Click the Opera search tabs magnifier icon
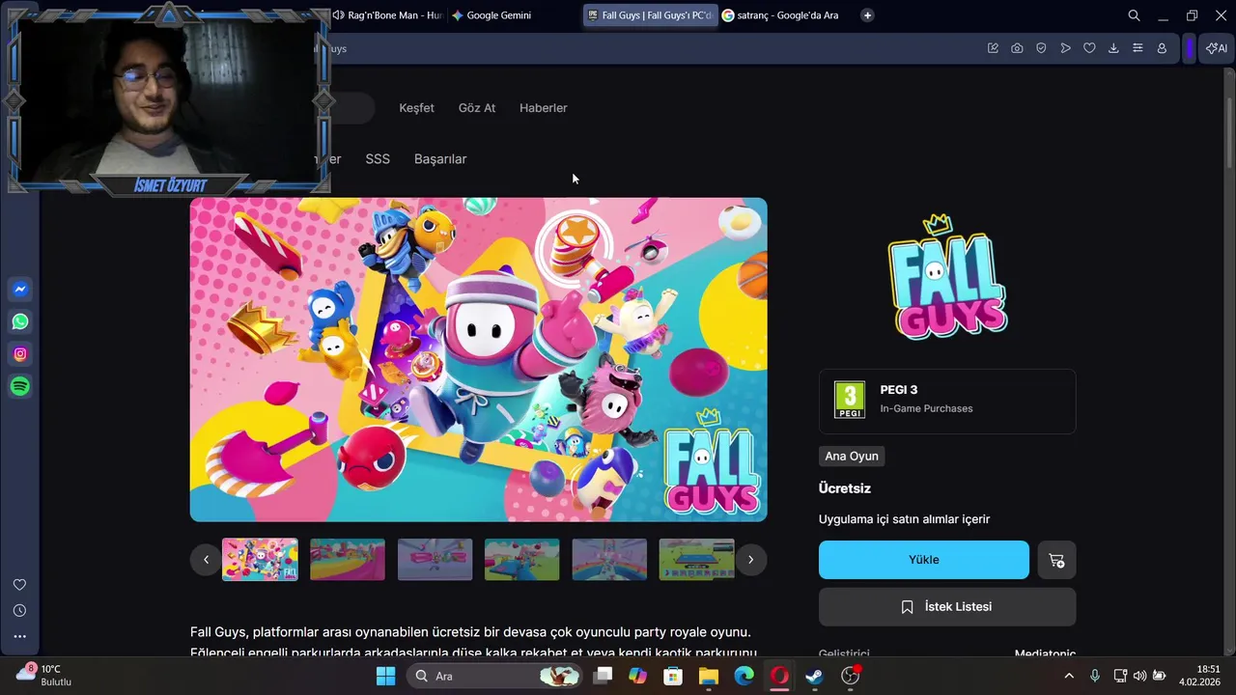 (x=1134, y=15)
